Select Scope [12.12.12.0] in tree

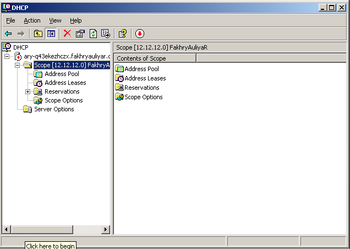click(72, 65)
